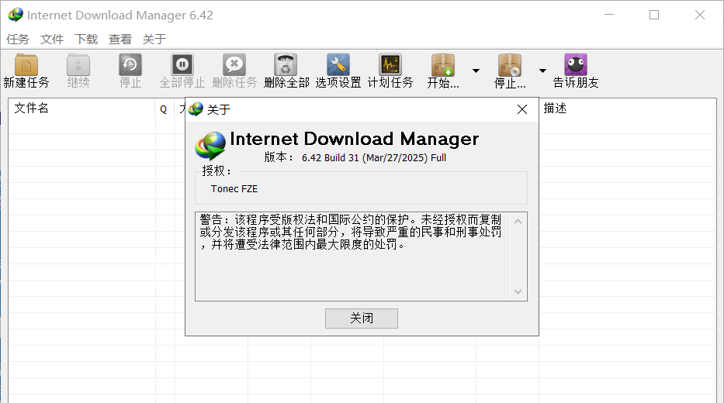Open 选项设置 wrench options icon
Screen dimensions: 724x403
tap(338, 64)
